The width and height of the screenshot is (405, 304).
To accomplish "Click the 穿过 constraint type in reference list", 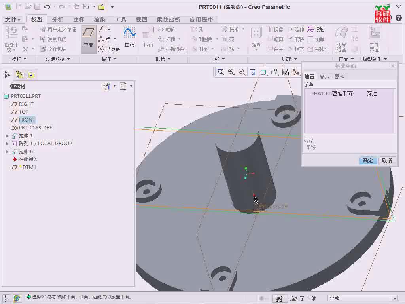I will click(372, 93).
